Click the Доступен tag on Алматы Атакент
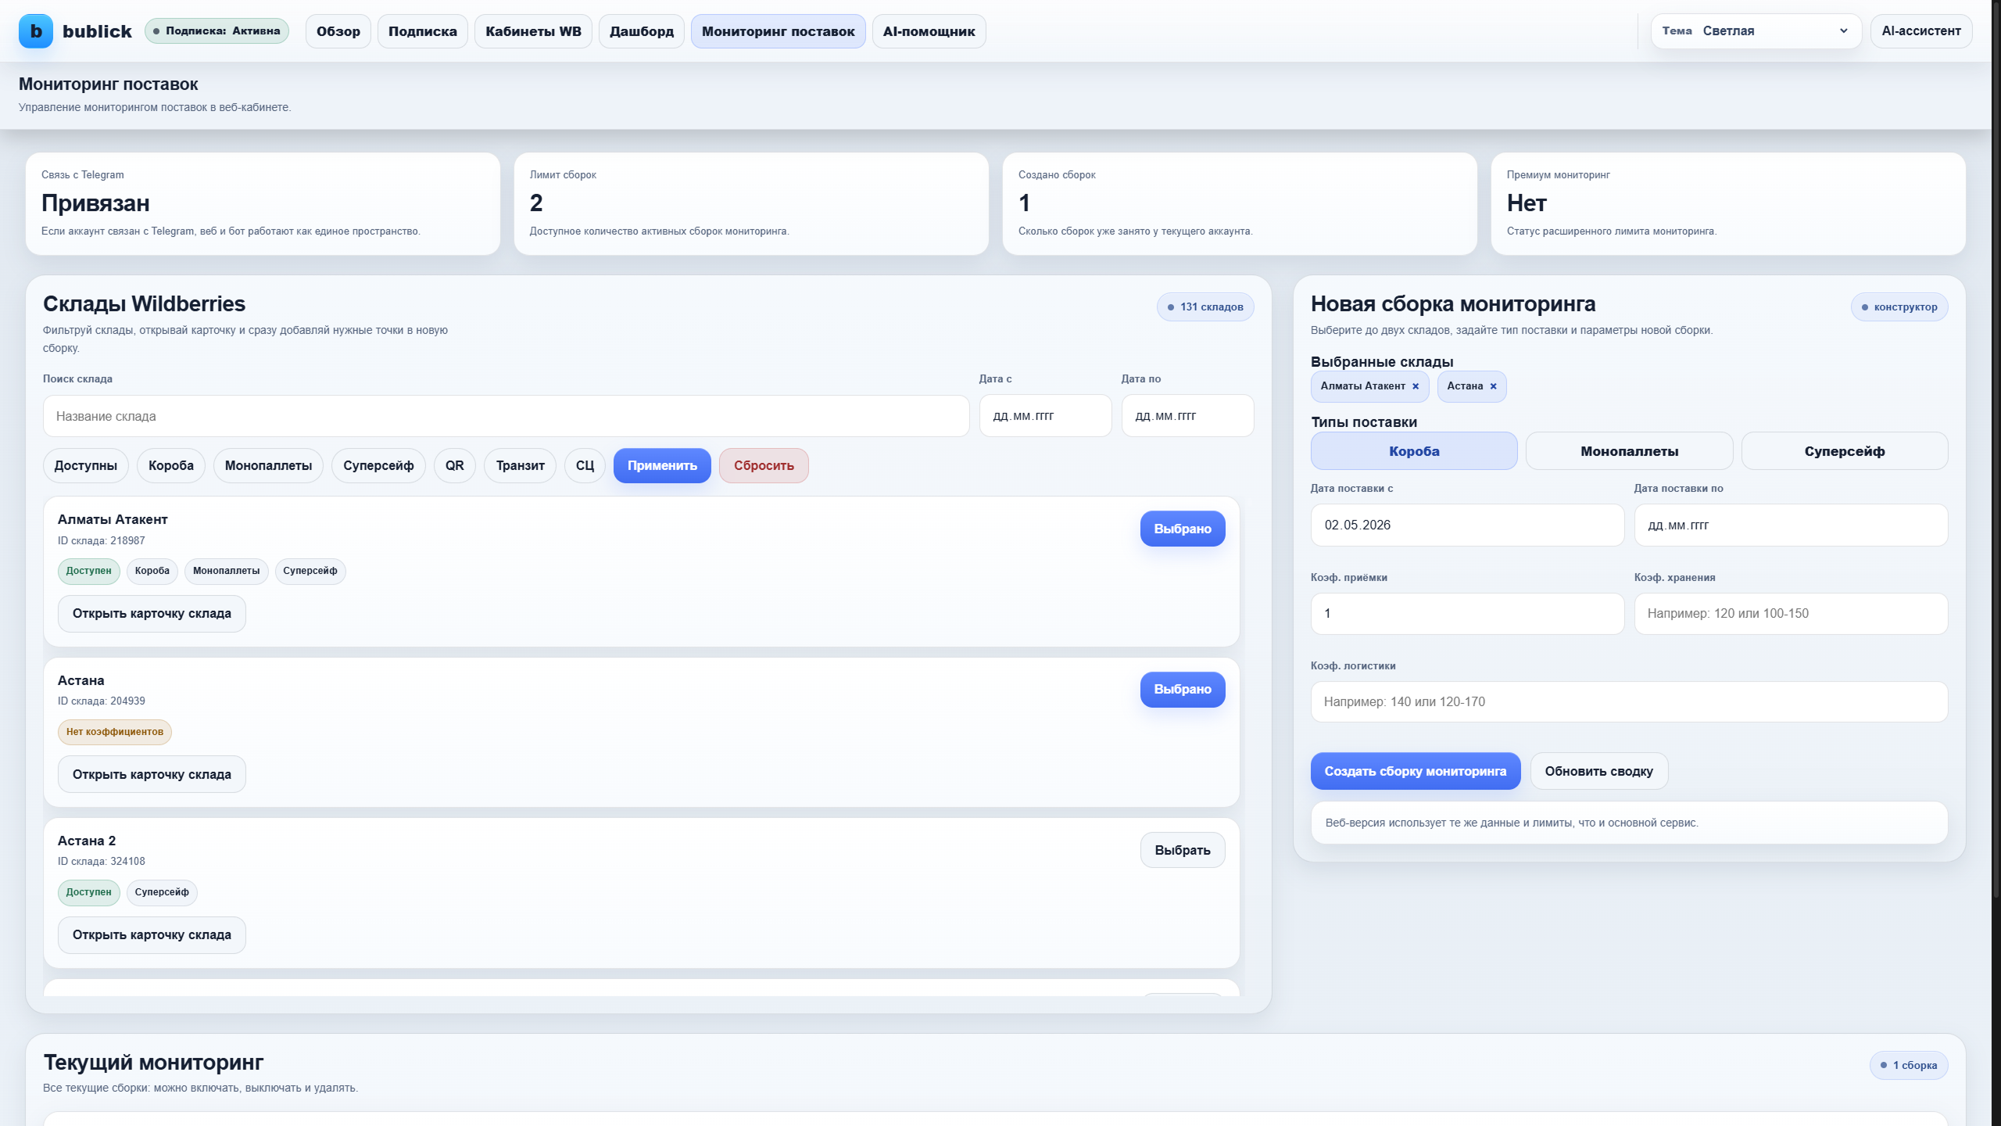Image resolution: width=2001 pixels, height=1126 pixels. pyautogui.click(x=88, y=571)
